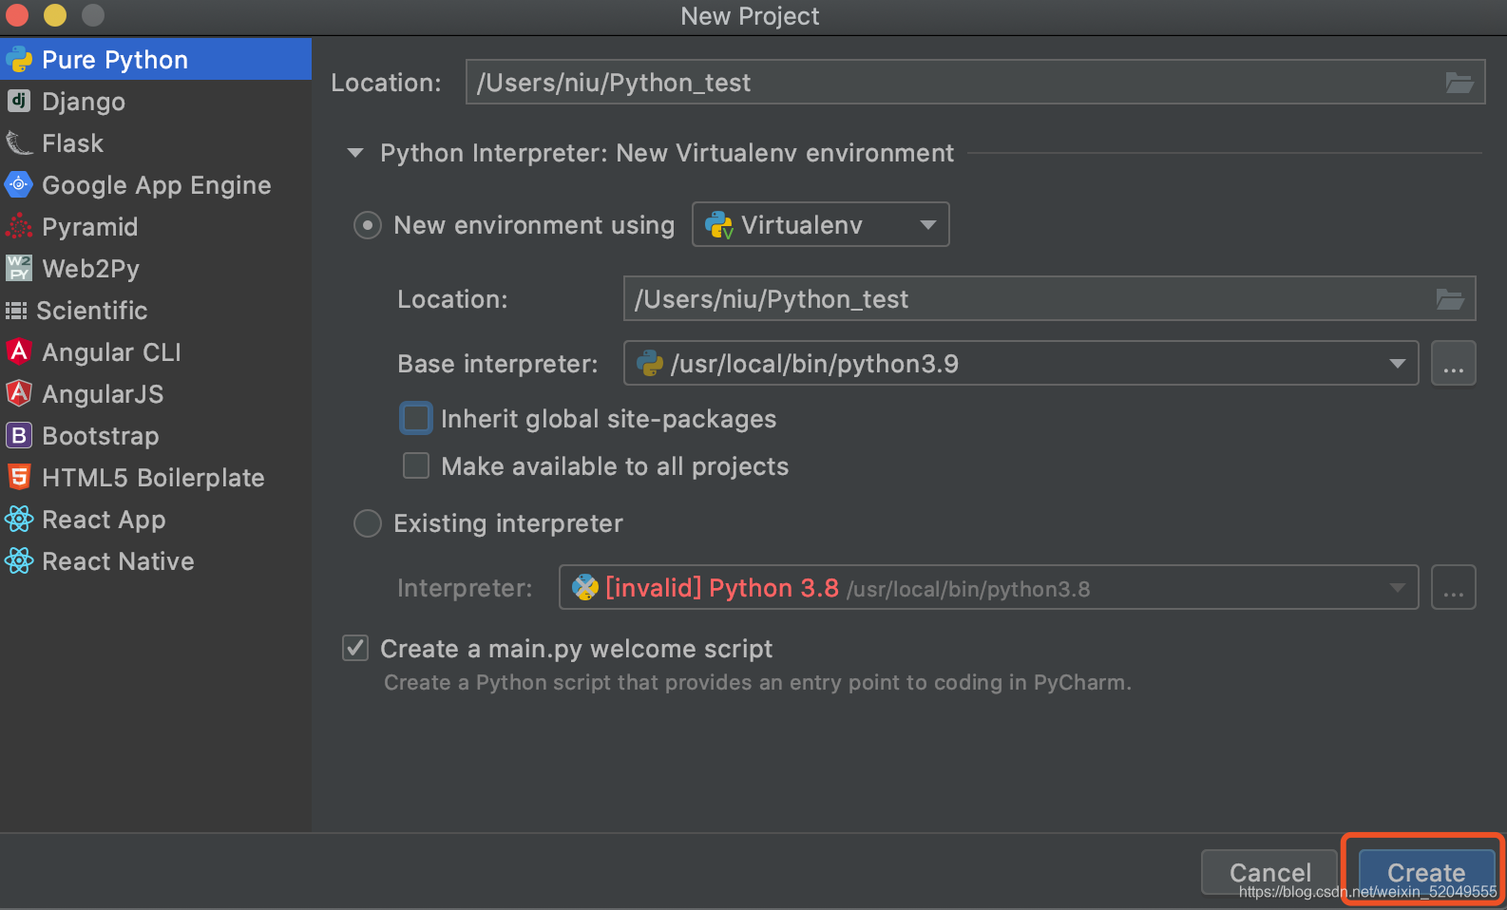Click the React Native atom icon
This screenshot has width=1507, height=910.
click(x=19, y=560)
